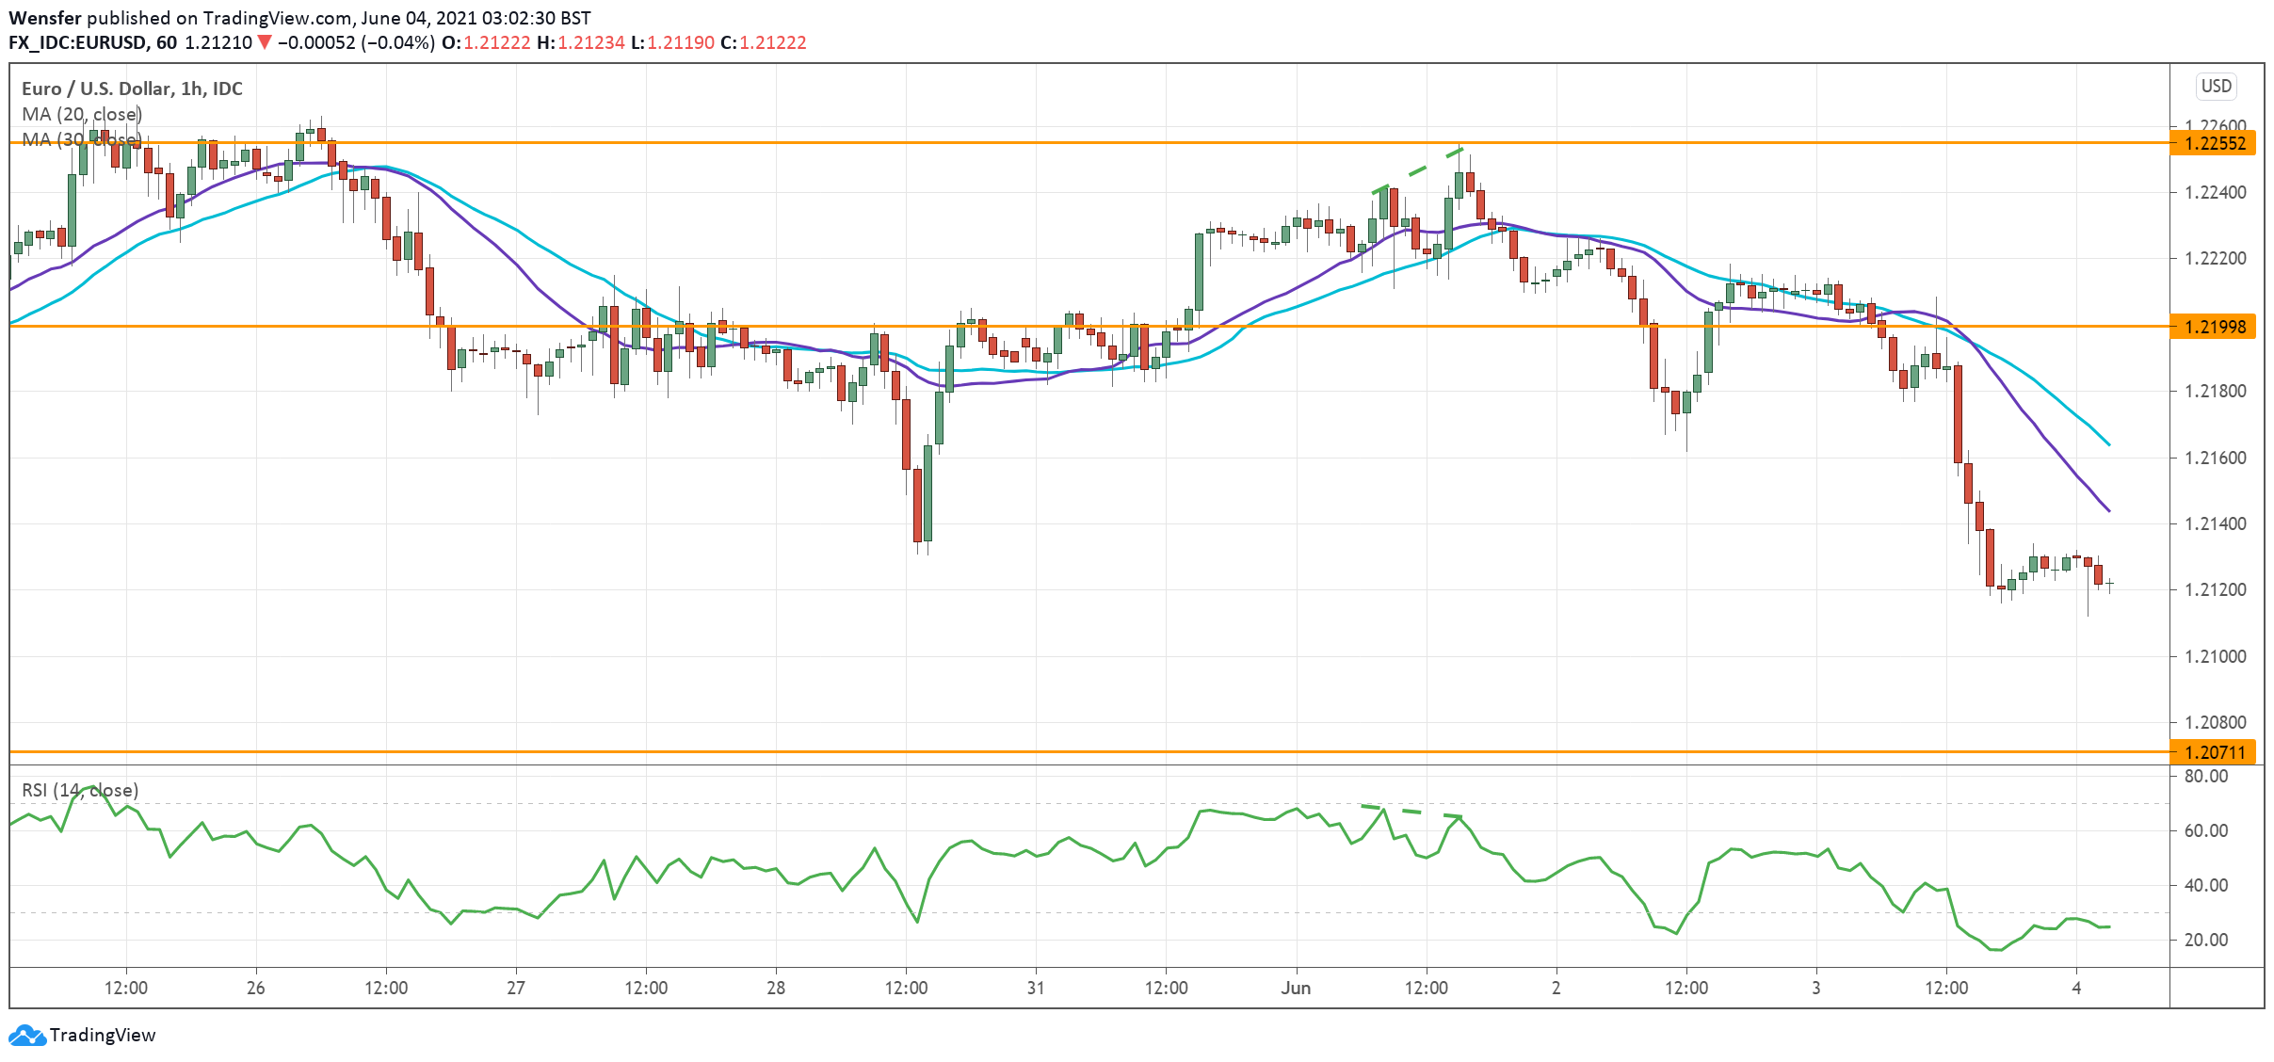This screenshot has height=1062, width=2274.
Task: Click the 1.20711 orange price label
Action: click(2215, 752)
